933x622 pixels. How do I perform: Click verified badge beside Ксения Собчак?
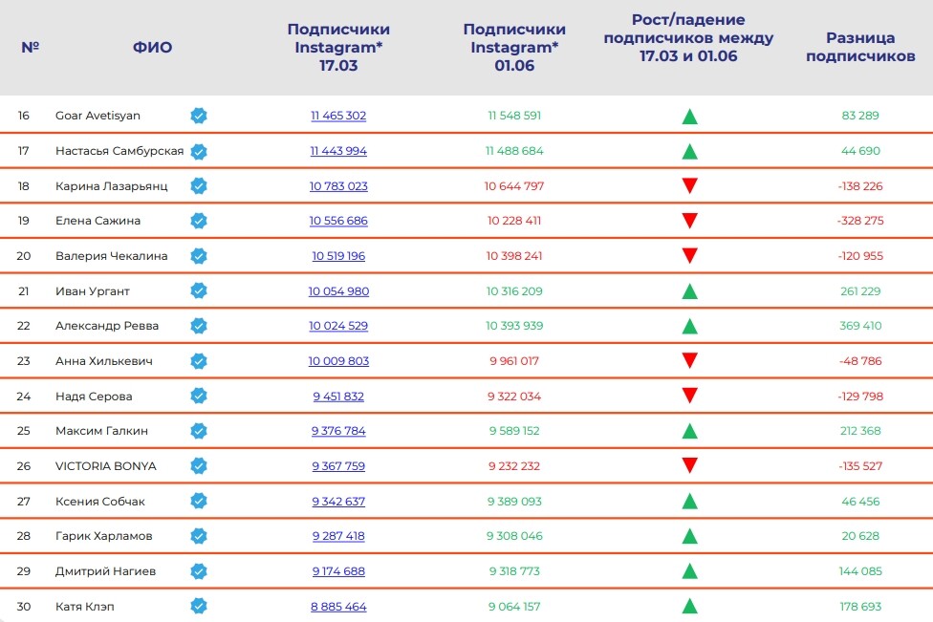(x=199, y=501)
